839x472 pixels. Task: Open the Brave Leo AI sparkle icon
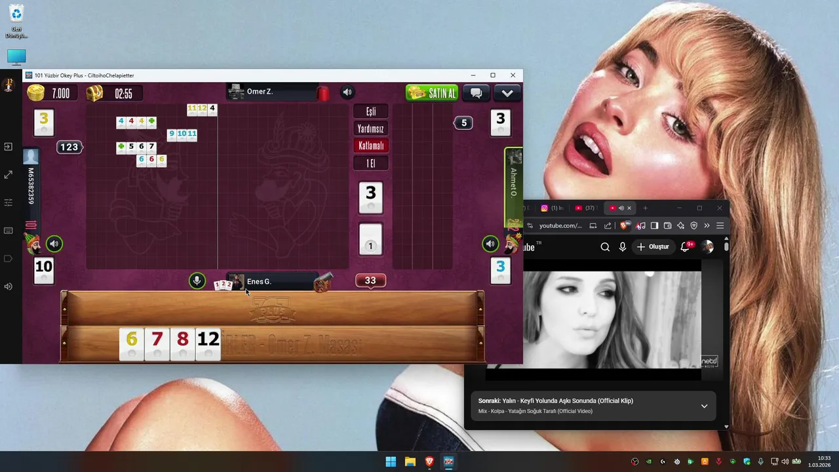(x=680, y=226)
